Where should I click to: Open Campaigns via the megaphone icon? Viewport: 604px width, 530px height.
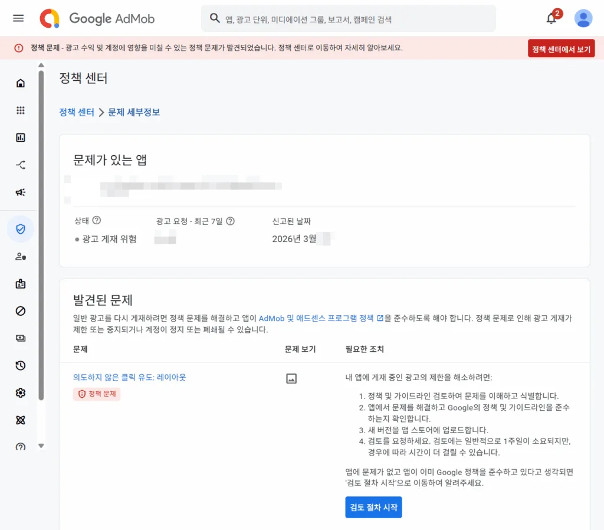pyautogui.click(x=21, y=192)
